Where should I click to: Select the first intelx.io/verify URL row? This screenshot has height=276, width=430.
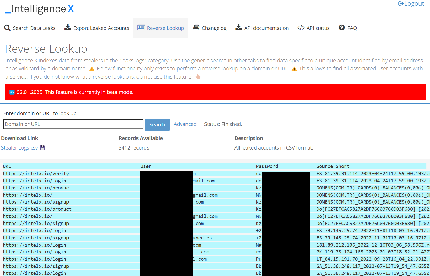(x=36, y=174)
